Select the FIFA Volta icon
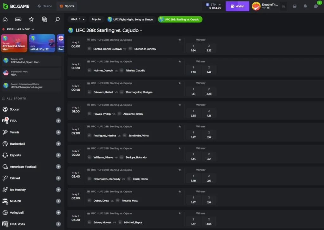The width and height of the screenshot is (324, 230). click(5, 224)
